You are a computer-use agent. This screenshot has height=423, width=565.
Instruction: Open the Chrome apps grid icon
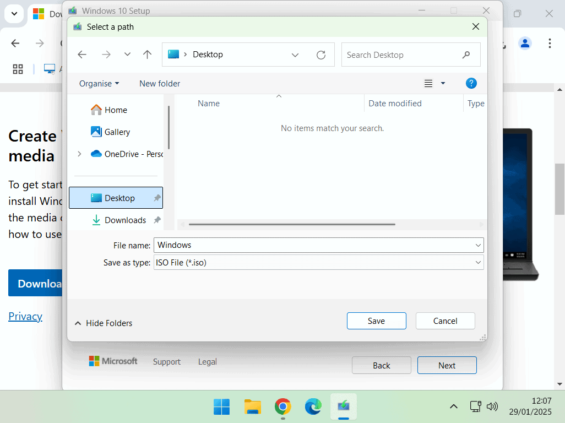click(18, 69)
